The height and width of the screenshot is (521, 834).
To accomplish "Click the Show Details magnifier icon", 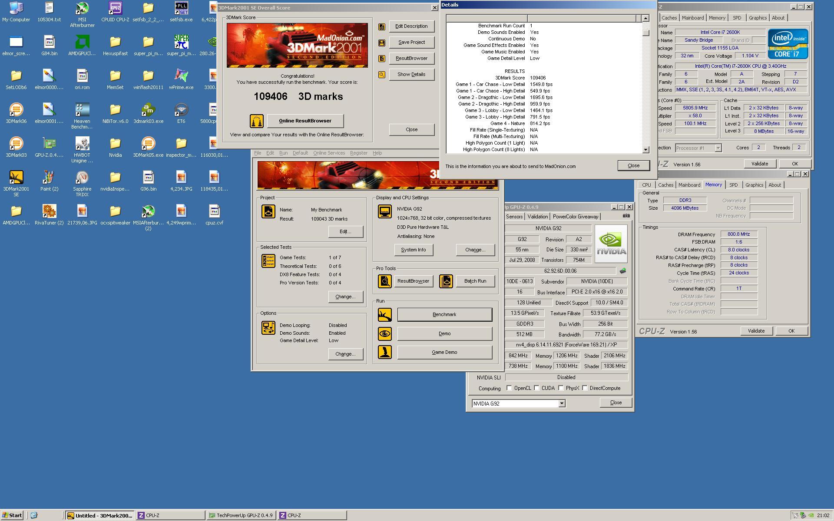I will 382,75.
